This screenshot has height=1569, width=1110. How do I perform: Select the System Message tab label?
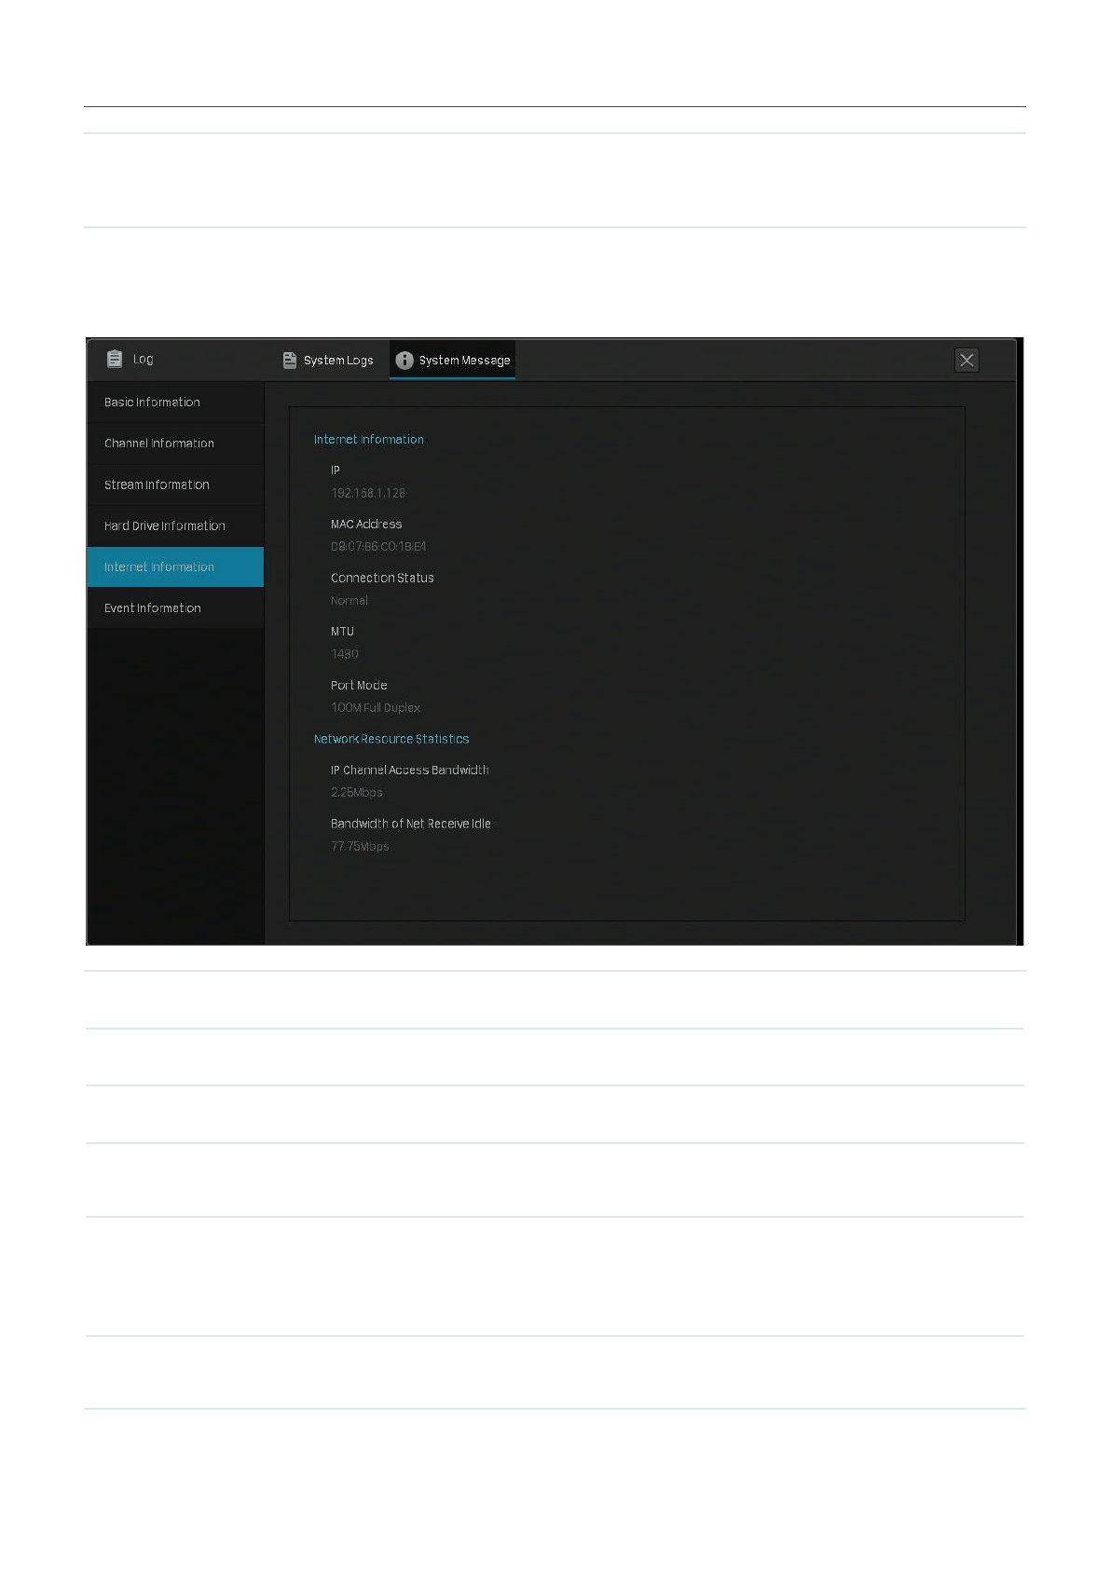[x=464, y=361]
